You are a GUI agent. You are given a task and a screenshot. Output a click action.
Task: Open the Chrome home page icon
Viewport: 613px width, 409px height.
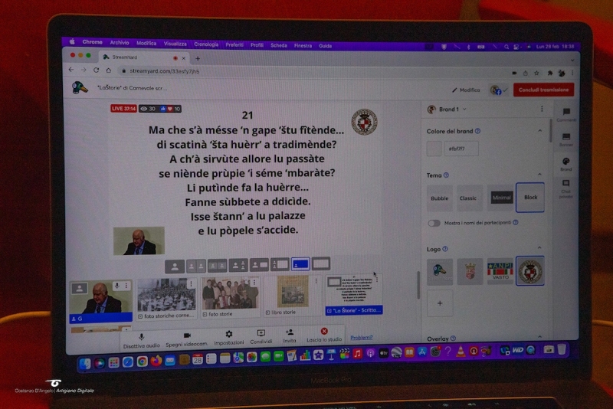[x=109, y=70]
